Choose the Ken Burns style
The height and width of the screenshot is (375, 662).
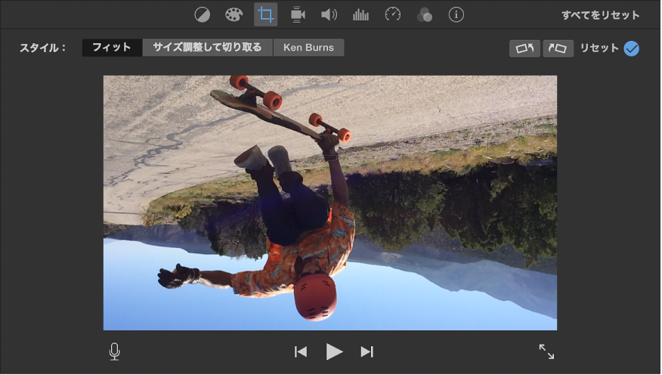[308, 48]
